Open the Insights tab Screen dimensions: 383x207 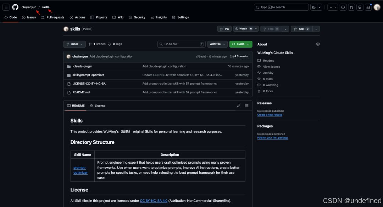click(159, 17)
